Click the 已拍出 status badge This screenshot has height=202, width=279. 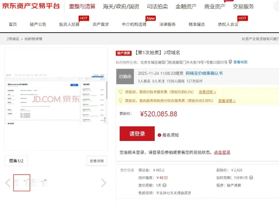pyautogui.click(x=125, y=77)
